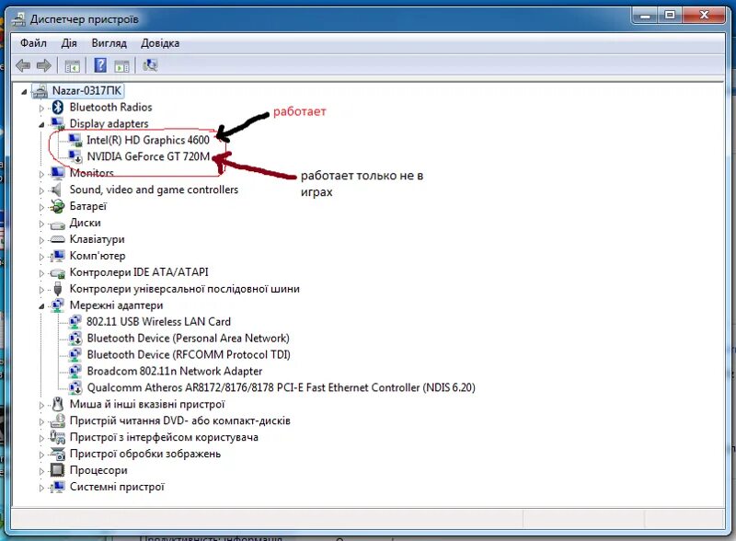This screenshot has width=736, height=541.
Task: Click the show/hide console tree toolbar icon
Action: click(x=73, y=65)
